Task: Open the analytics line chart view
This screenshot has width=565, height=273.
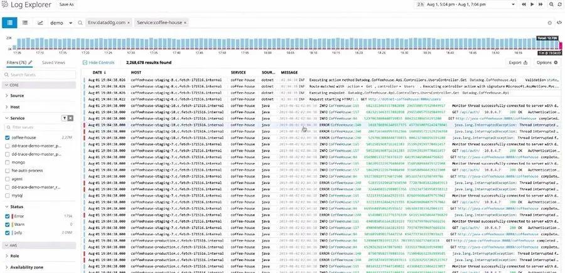Action: click(x=41, y=22)
